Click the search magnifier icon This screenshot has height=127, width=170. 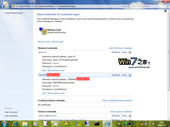168,6
